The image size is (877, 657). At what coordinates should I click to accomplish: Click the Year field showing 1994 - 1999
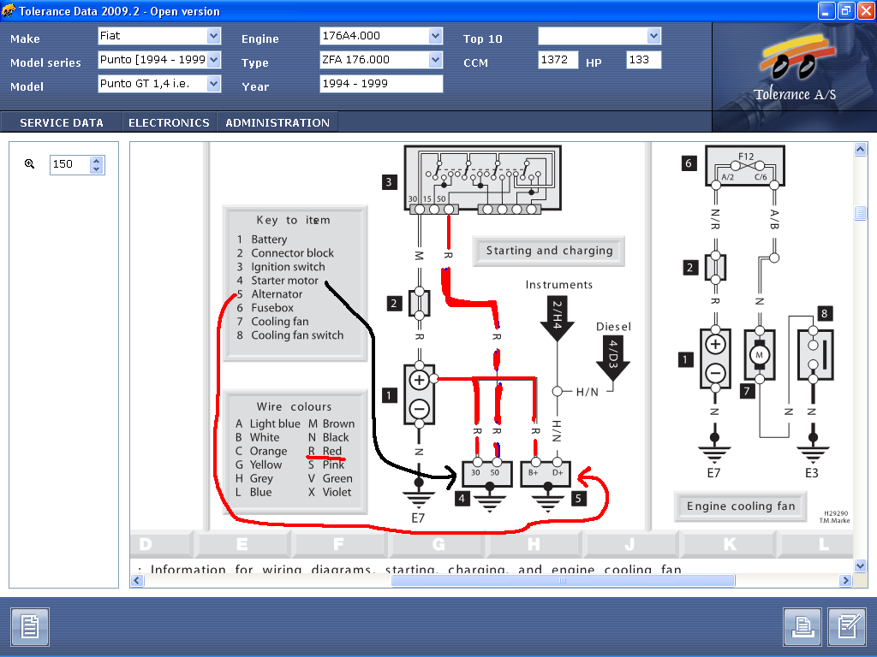[x=381, y=84]
